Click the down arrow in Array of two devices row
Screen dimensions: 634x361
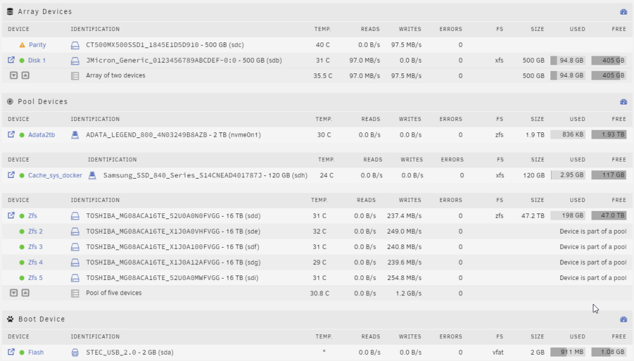click(14, 75)
